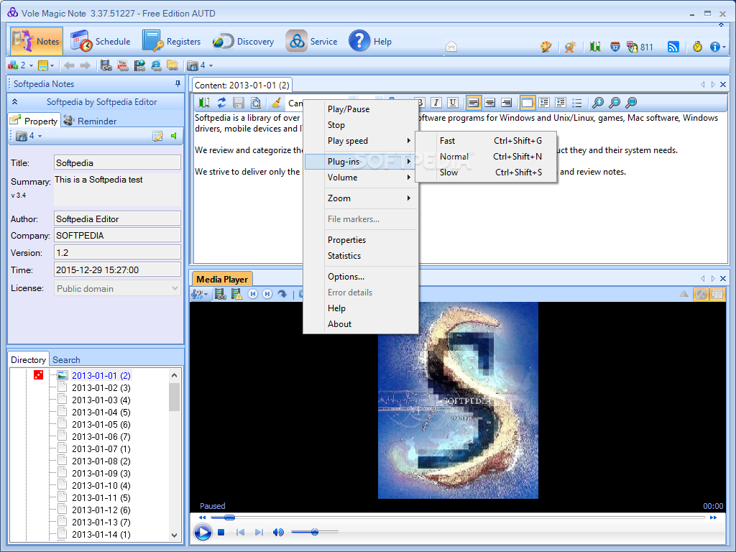The width and height of the screenshot is (736, 552).
Task: Select Fast play speed option
Action: (x=486, y=140)
